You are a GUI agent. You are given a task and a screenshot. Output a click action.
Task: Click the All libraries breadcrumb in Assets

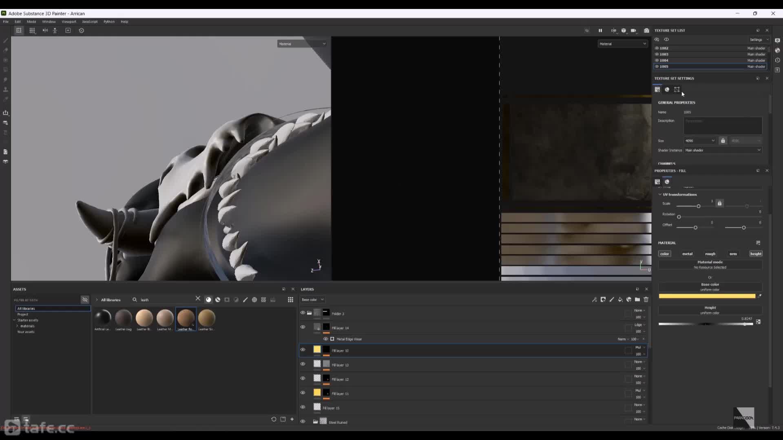(x=111, y=300)
